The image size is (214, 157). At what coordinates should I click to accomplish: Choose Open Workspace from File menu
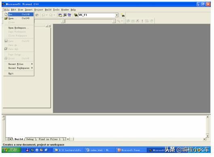19,28
